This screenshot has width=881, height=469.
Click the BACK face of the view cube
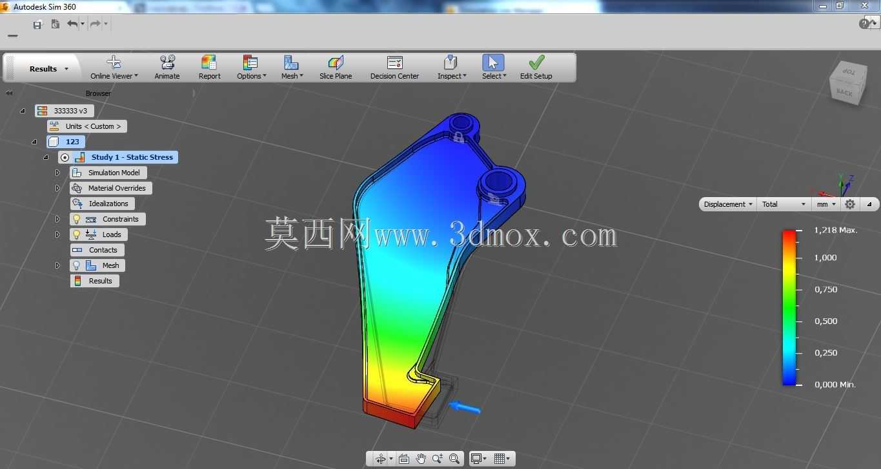coord(844,92)
